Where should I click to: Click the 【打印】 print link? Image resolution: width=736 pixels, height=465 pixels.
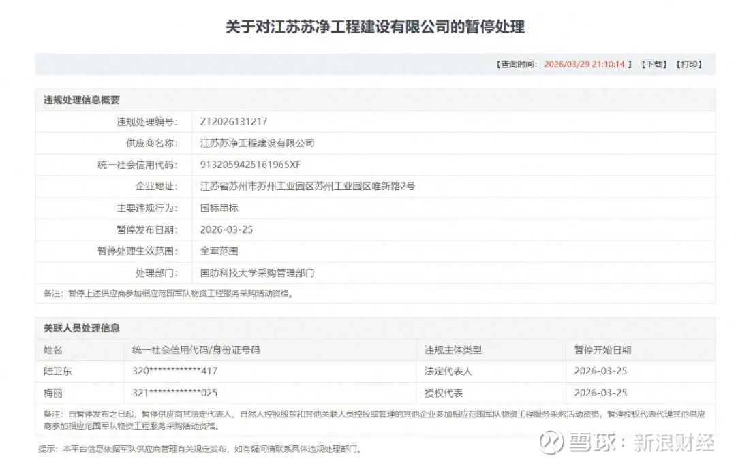click(x=689, y=64)
